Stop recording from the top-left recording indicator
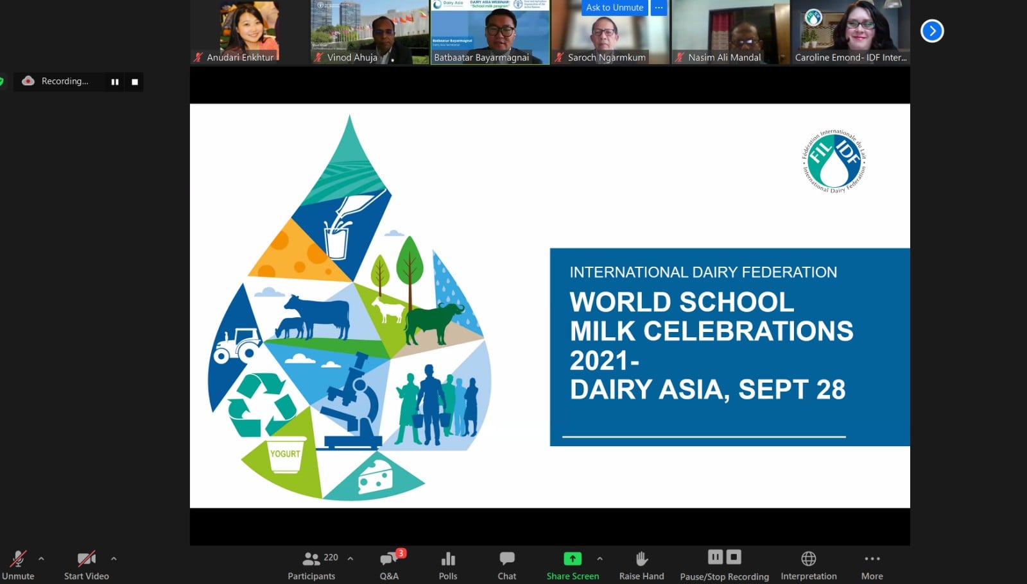 tap(135, 82)
